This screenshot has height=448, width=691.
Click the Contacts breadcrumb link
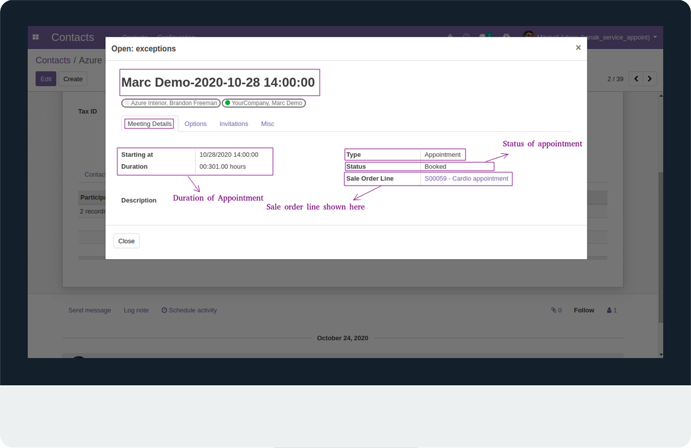pos(53,60)
